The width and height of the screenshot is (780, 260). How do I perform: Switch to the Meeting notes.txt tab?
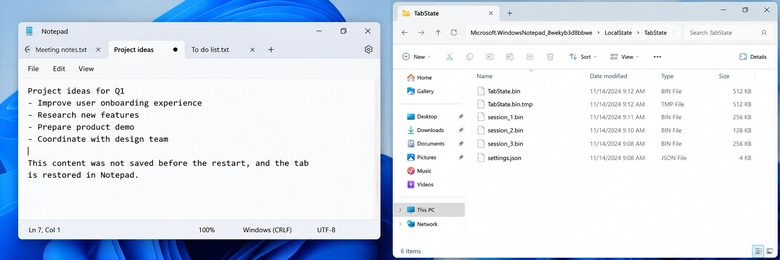(x=61, y=50)
